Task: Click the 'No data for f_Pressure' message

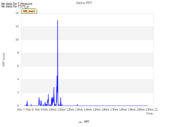Action: (17, 4)
